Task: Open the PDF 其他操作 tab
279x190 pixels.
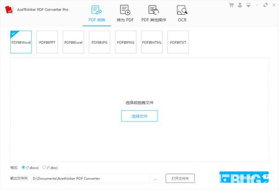Action: (x=154, y=14)
